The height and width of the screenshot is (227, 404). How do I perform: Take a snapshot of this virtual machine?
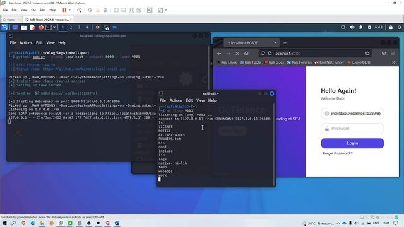coord(90,10)
